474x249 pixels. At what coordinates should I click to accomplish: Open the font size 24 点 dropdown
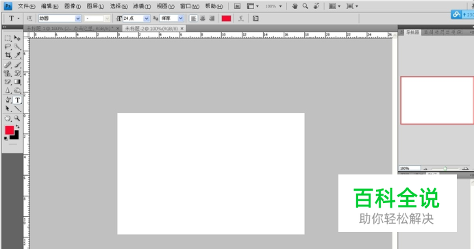147,18
